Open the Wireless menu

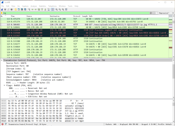[x=62, y=6]
